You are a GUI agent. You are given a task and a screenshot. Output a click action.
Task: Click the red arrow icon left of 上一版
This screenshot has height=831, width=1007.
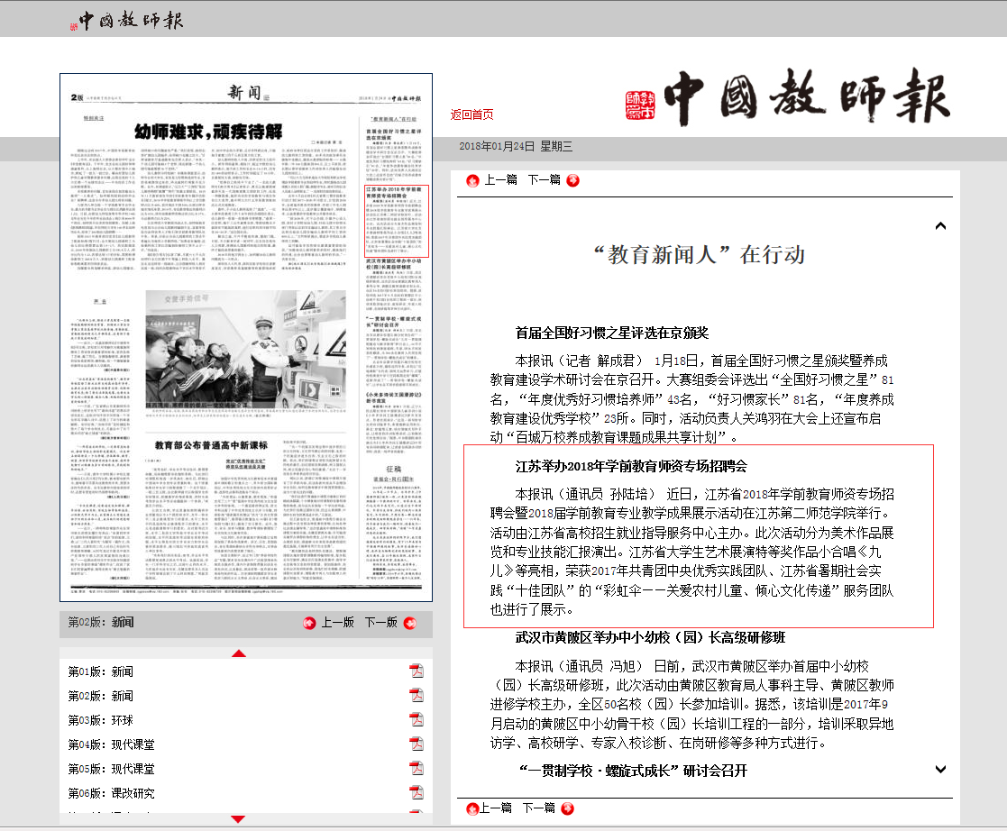(x=310, y=623)
